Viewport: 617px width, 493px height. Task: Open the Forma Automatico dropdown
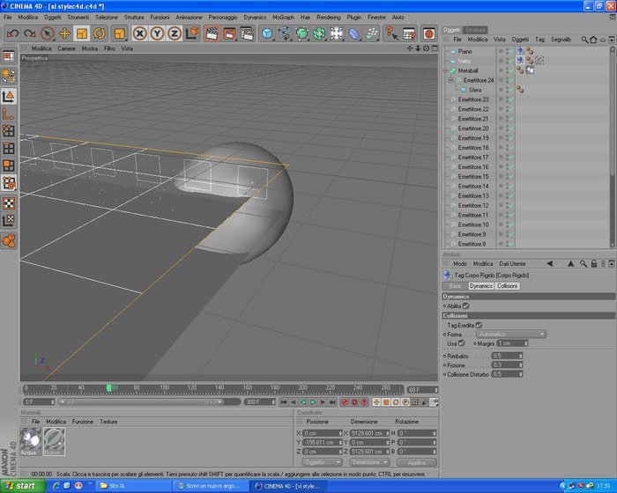pyautogui.click(x=511, y=335)
